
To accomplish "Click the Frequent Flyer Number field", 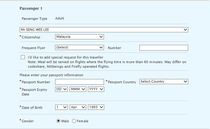I will tap(164, 48).
